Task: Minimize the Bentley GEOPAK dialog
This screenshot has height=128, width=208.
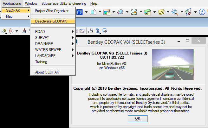Action: pyautogui.click(x=179, y=41)
